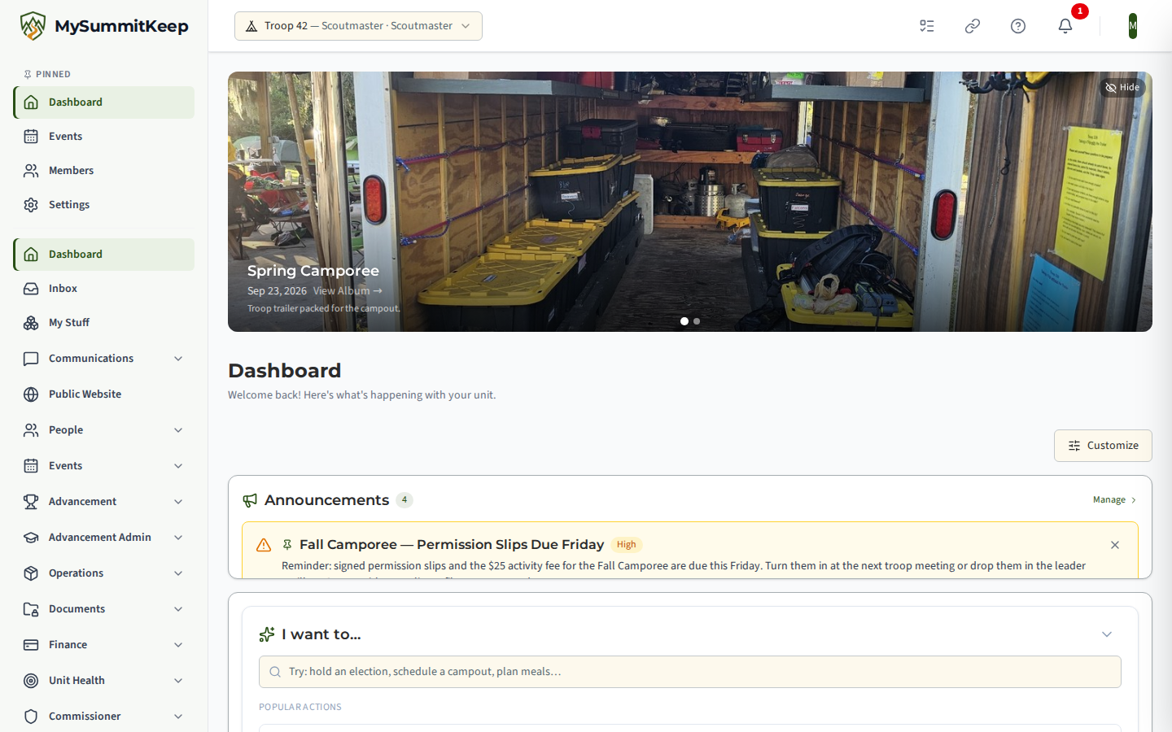Dismiss the Fall Camporee announcement
This screenshot has width=1172, height=732.
pyautogui.click(x=1115, y=545)
